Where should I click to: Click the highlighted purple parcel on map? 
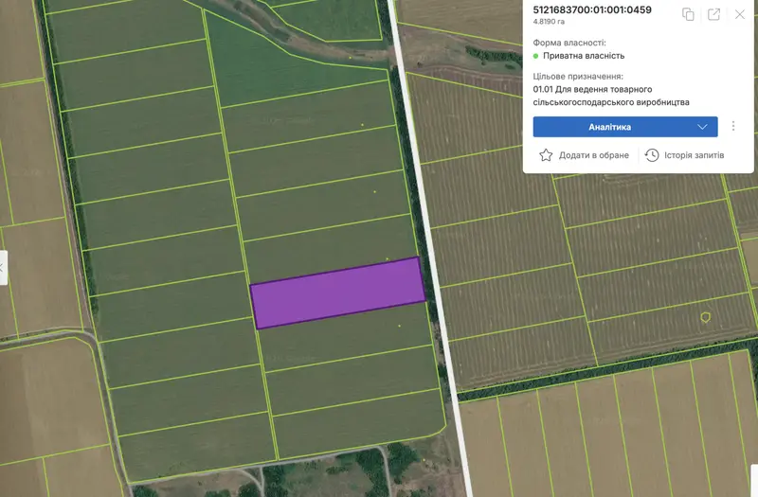point(337,293)
